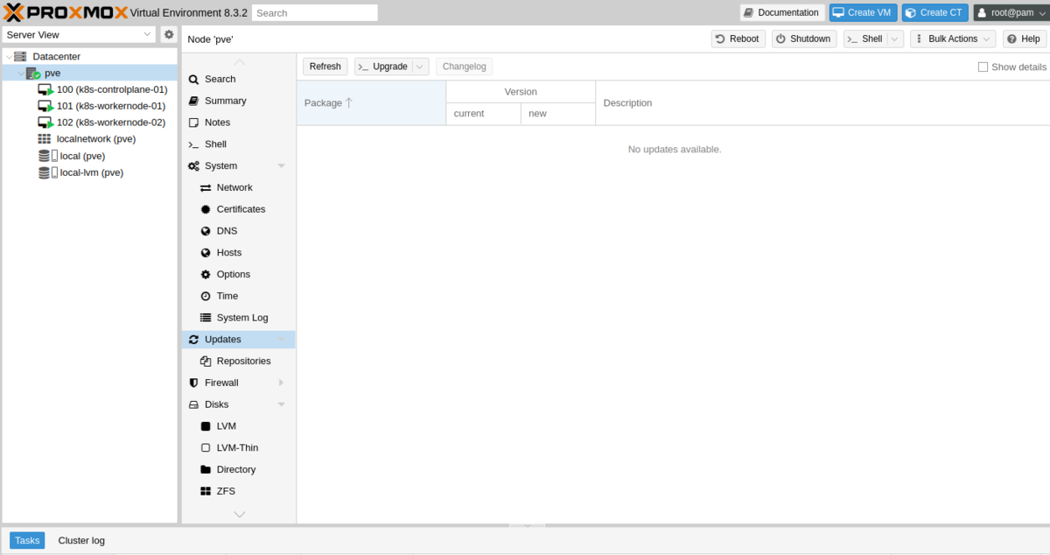Select VM 102 k8s-workernode-02 monitor icon
Image resolution: width=1050 pixels, height=555 pixels.
(x=45, y=123)
